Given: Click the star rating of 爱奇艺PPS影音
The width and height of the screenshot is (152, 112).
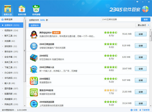Looking at the screenshot, I should [x=111, y=90].
